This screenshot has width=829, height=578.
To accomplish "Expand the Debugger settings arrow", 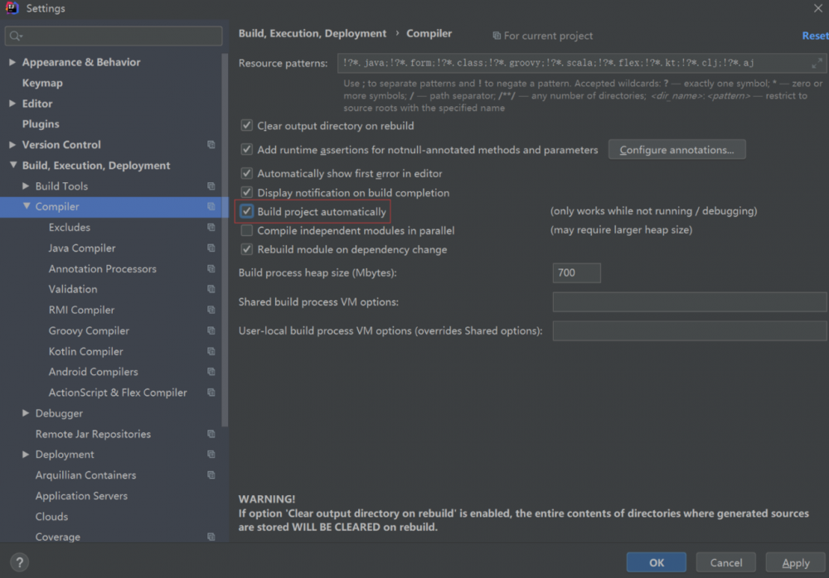I will pos(26,413).
